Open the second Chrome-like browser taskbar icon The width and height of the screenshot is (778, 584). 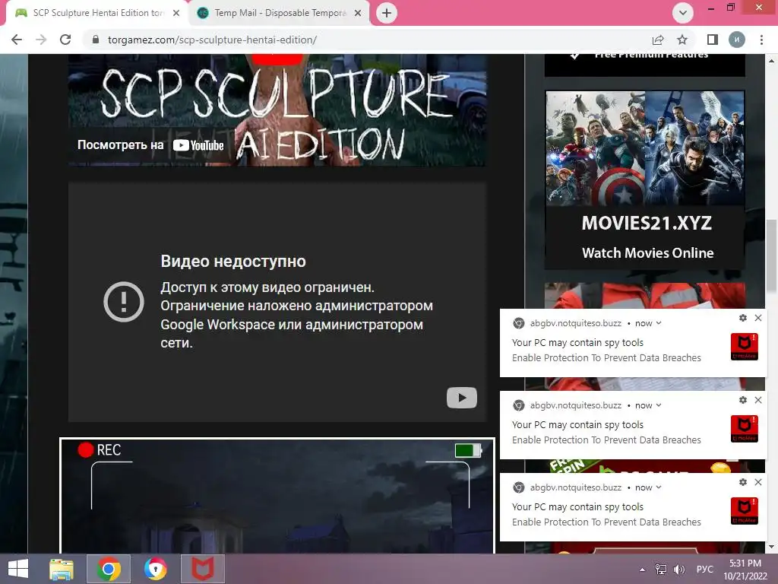pos(155,569)
